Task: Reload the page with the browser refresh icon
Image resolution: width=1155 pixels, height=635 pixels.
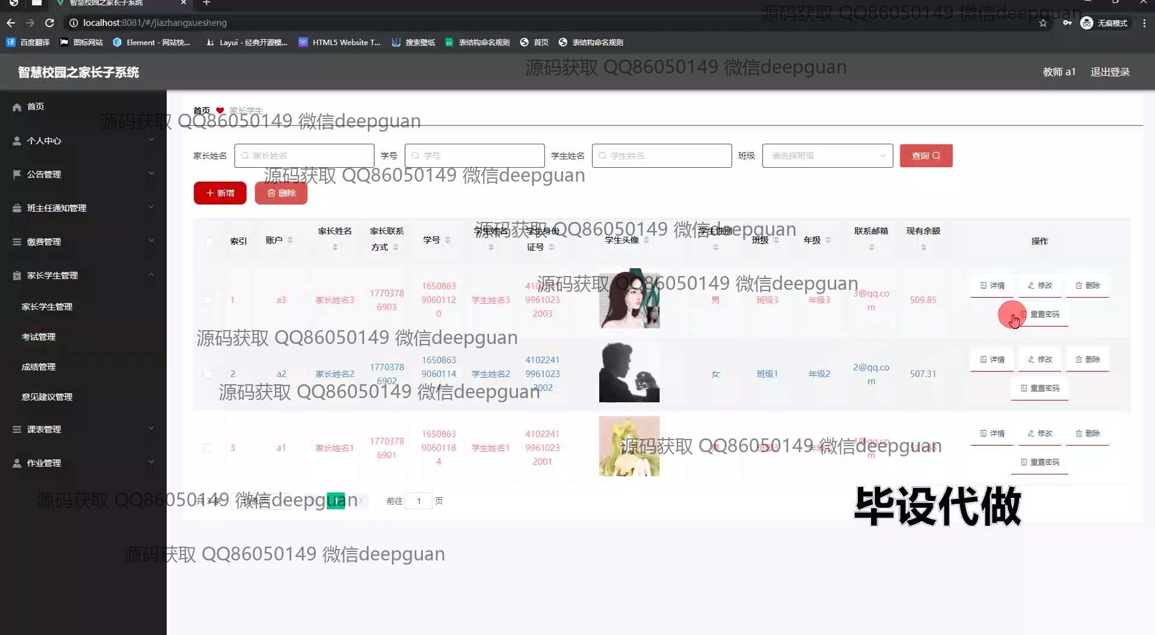Action: point(50,23)
